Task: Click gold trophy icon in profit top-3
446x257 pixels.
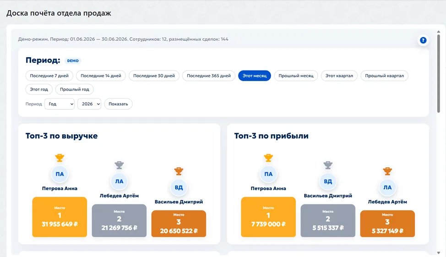Action: (x=268, y=158)
